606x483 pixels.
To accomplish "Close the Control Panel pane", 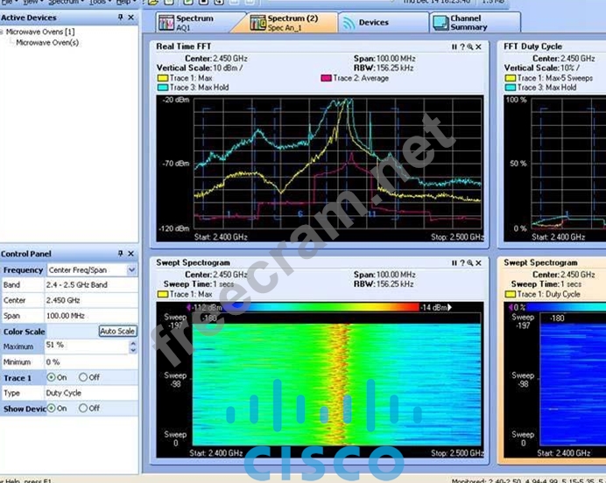I will [131, 254].
